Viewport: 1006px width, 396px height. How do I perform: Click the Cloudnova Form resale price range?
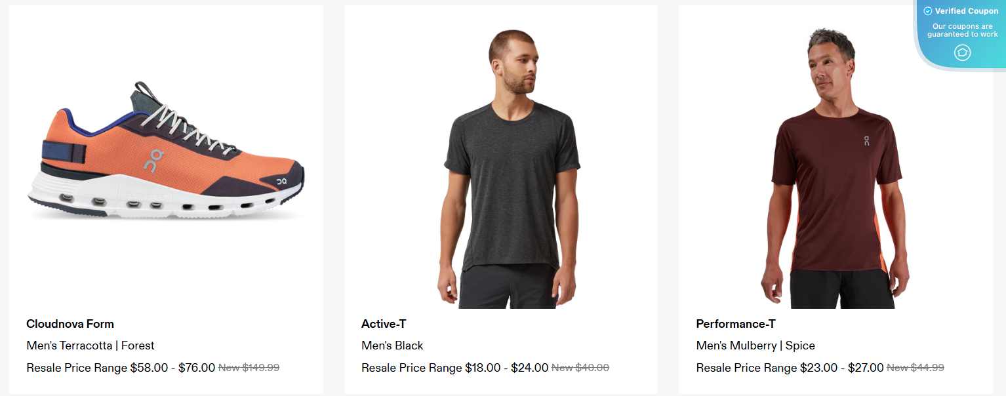120,367
